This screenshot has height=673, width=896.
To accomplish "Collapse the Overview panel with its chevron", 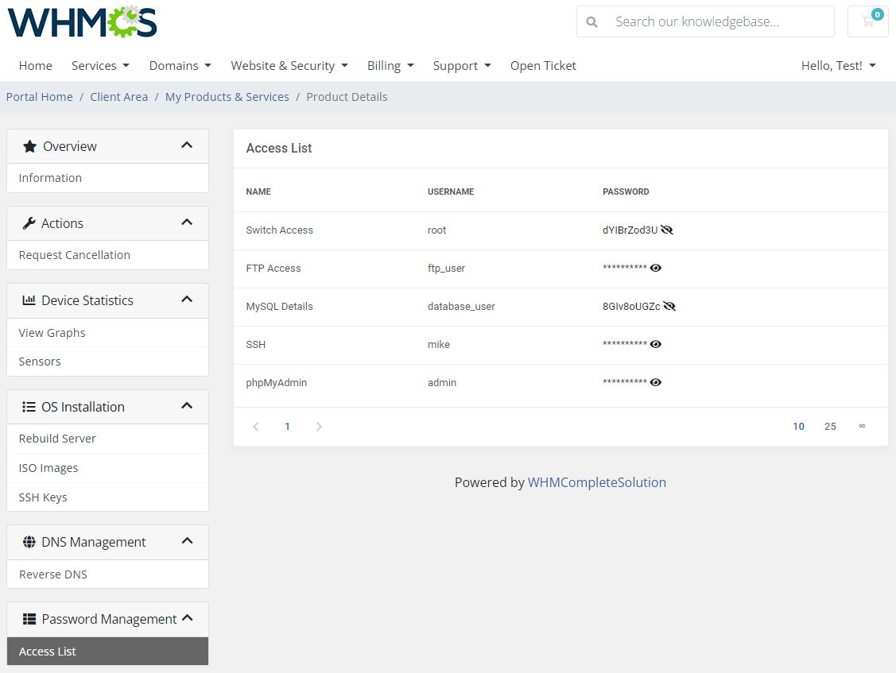I will coord(187,145).
